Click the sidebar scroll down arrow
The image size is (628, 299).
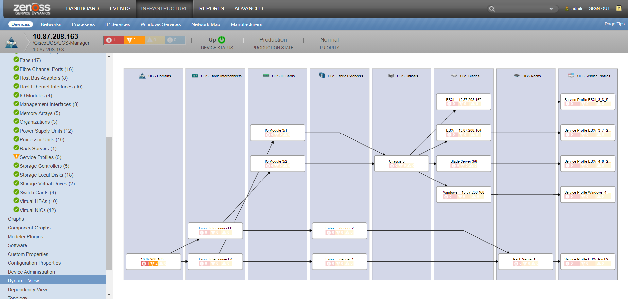[109, 295]
